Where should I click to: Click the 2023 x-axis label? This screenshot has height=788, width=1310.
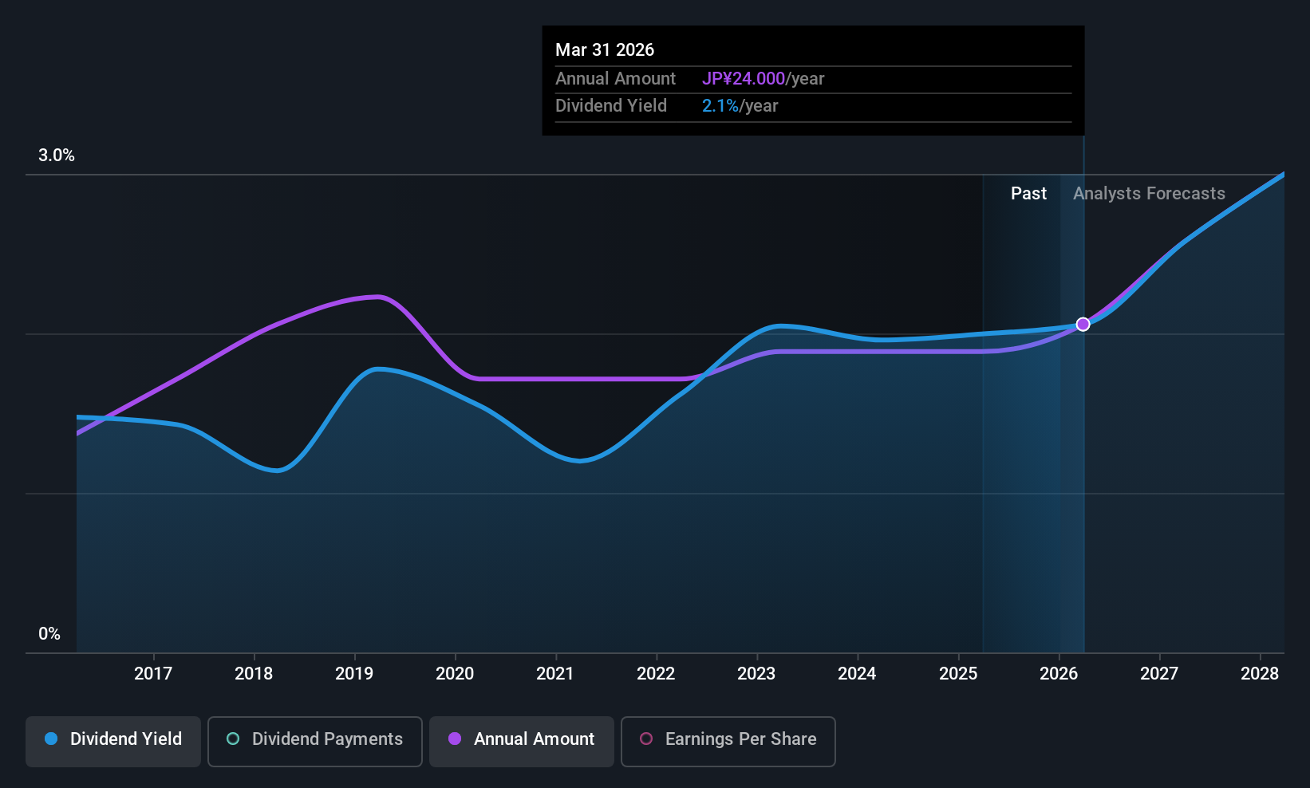(756, 674)
